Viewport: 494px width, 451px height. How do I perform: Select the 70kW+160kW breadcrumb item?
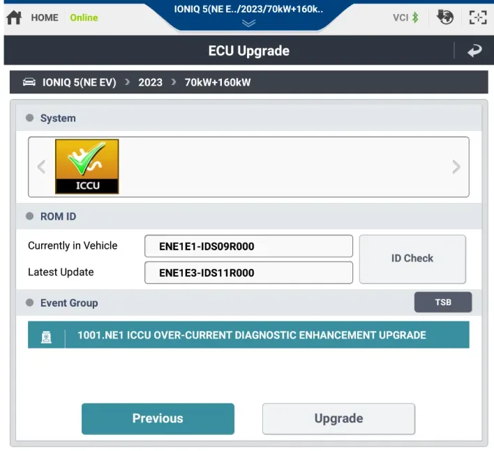pyautogui.click(x=218, y=82)
